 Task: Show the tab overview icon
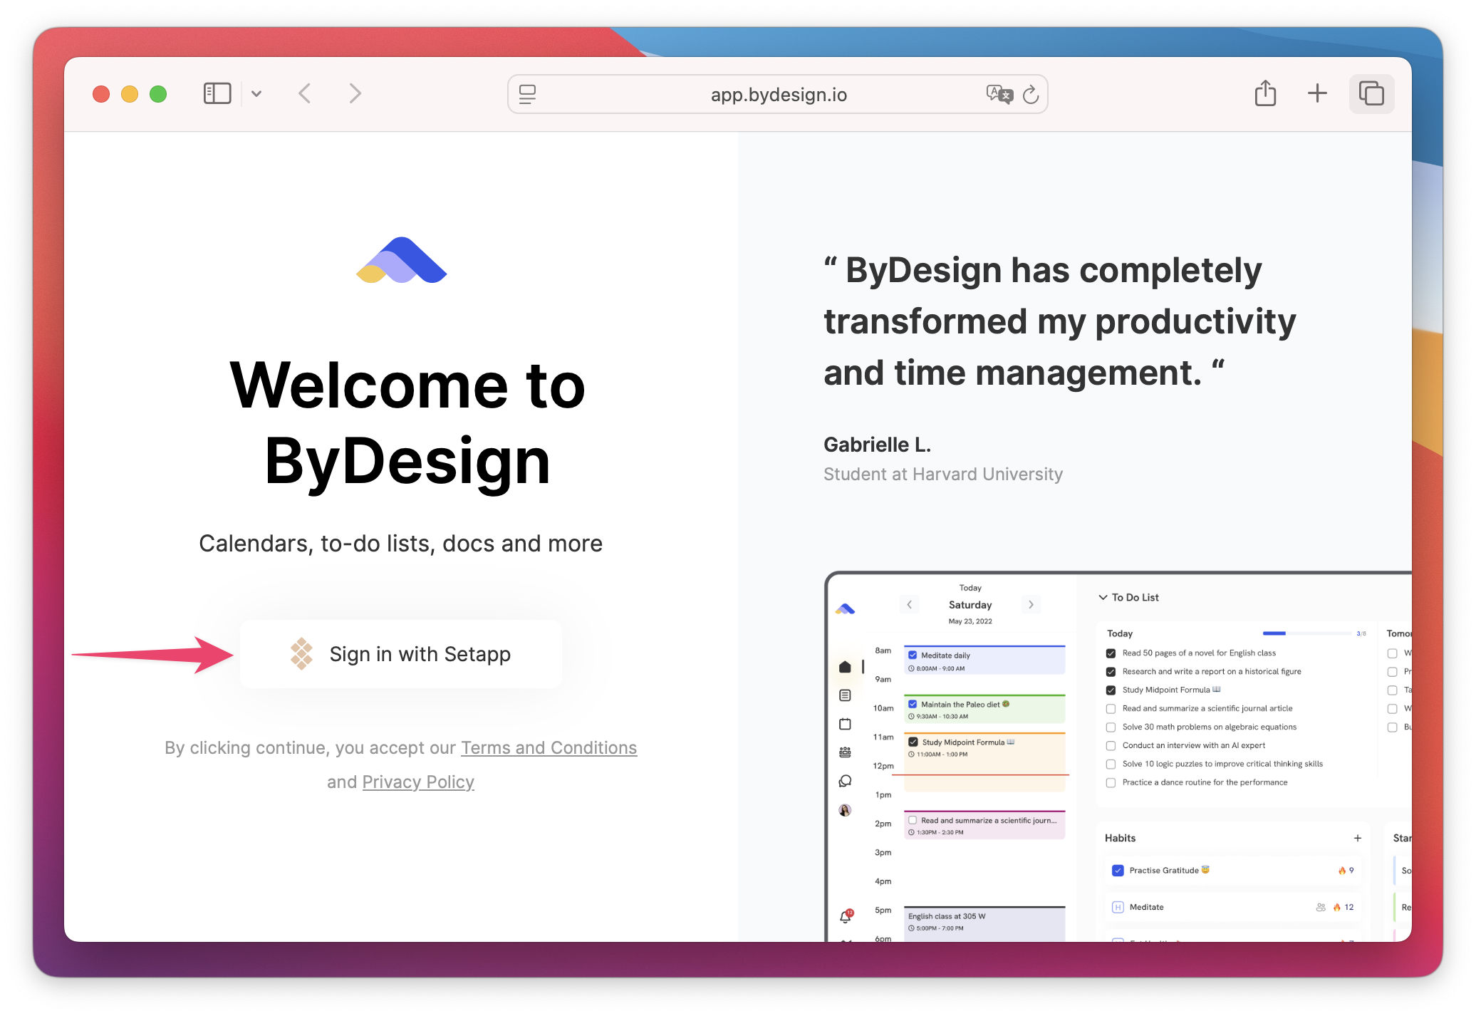coord(1371,93)
